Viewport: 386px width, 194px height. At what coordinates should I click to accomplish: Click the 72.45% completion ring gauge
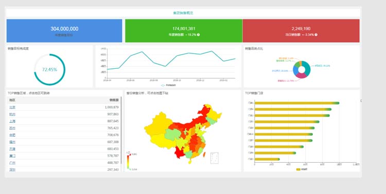point(49,70)
